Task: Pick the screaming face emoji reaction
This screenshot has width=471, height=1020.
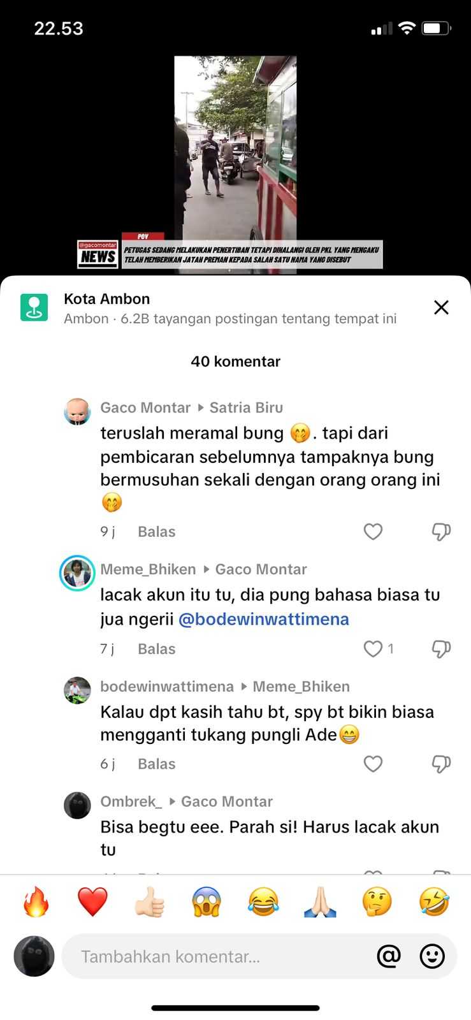Action: tap(207, 902)
